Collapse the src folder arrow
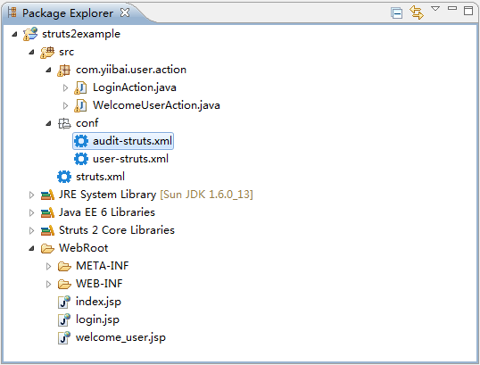 [x=31, y=52]
